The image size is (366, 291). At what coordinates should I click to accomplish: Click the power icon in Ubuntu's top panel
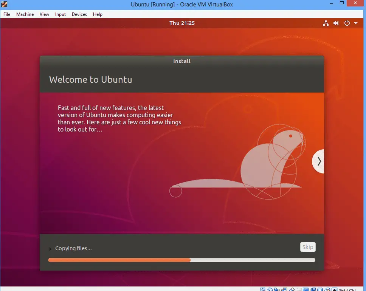click(x=347, y=23)
